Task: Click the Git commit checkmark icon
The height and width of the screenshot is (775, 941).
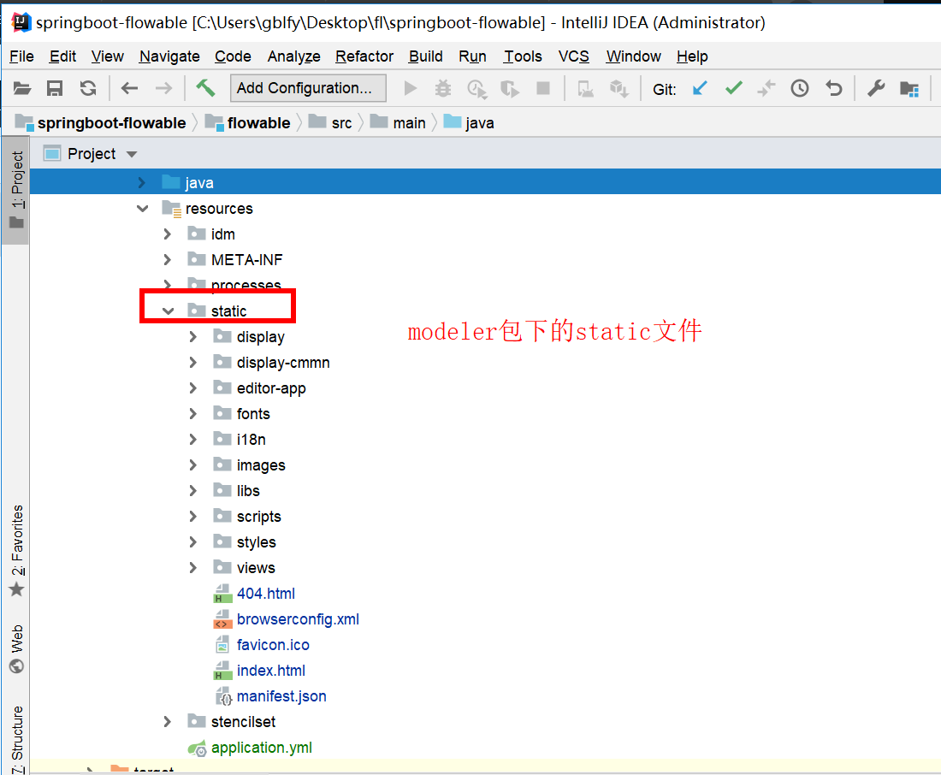Action: pos(733,89)
